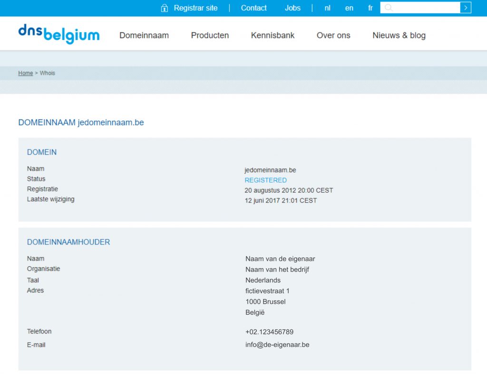487x374 pixels.
Task: Focus the search input field
Action: pos(420,8)
